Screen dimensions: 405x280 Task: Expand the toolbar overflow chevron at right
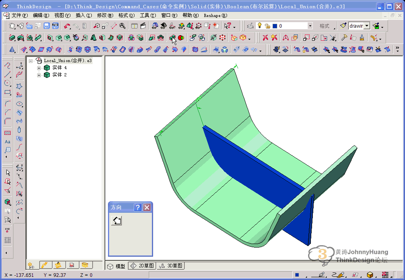397,49
